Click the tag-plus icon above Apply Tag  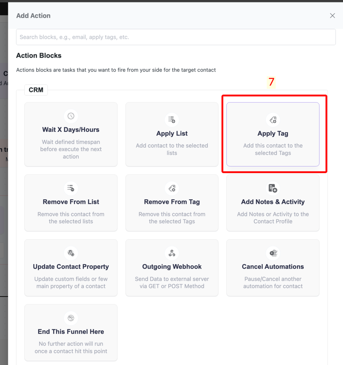pyautogui.click(x=273, y=120)
